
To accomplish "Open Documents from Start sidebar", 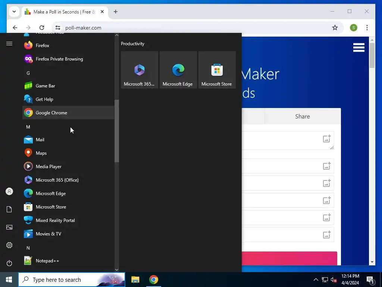I will 9,209.
